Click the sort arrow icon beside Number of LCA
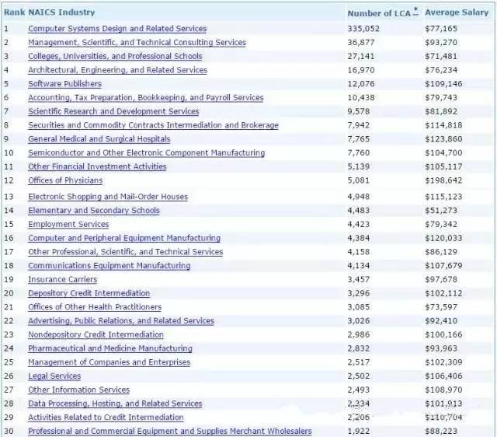The height and width of the screenshot is (437, 497). tap(416, 12)
